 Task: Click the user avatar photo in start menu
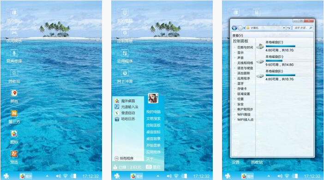pyautogui.click(x=153, y=99)
